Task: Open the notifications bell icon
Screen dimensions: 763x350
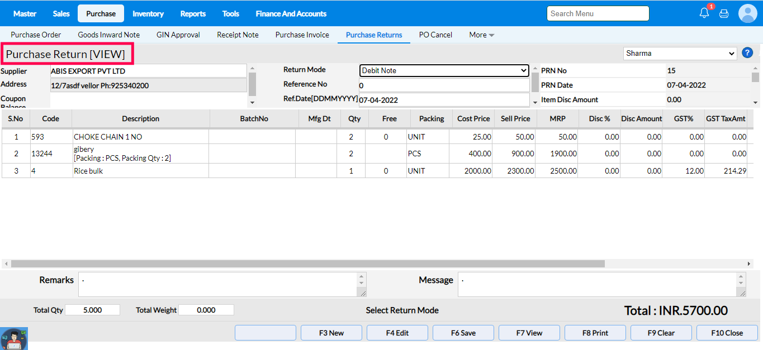Action: pos(704,13)
